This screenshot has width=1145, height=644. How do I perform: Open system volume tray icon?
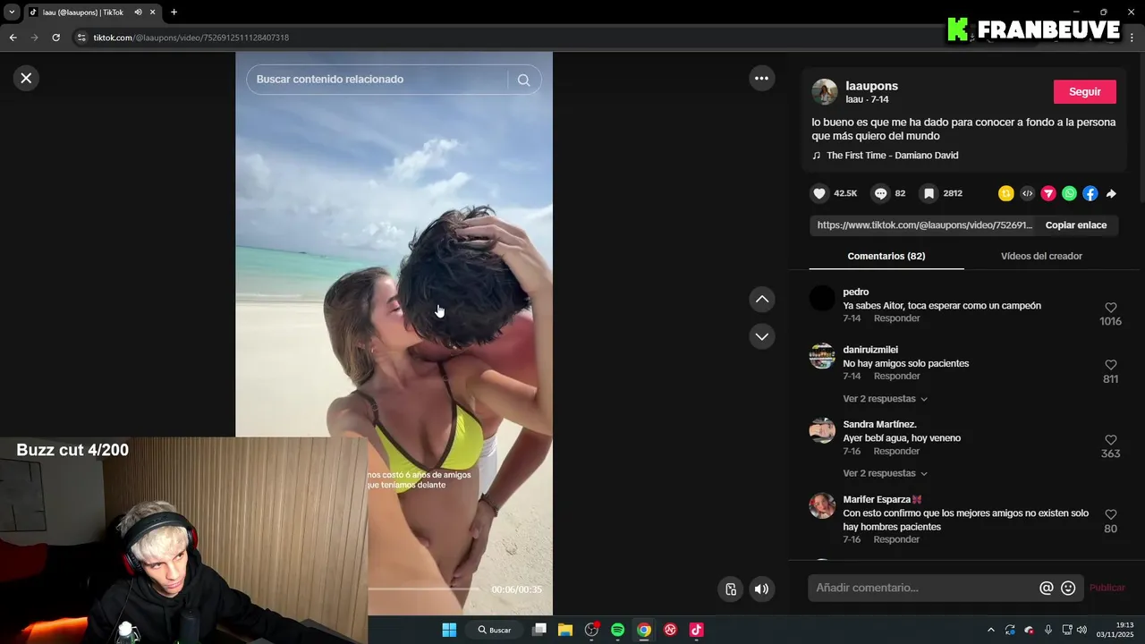click(1081, 630)
